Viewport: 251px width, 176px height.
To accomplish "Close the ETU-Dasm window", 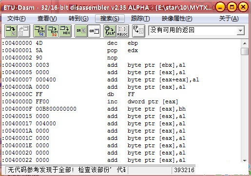I will (243, 7).
